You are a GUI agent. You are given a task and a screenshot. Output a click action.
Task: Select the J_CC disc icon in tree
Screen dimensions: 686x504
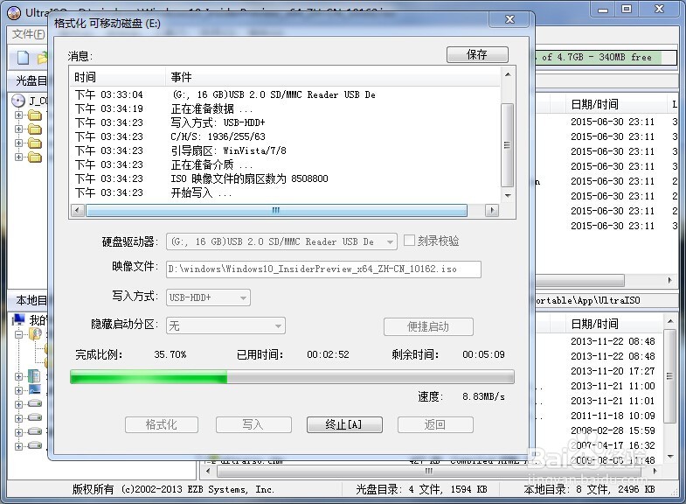pyautogui.click(x=18, y=101)
